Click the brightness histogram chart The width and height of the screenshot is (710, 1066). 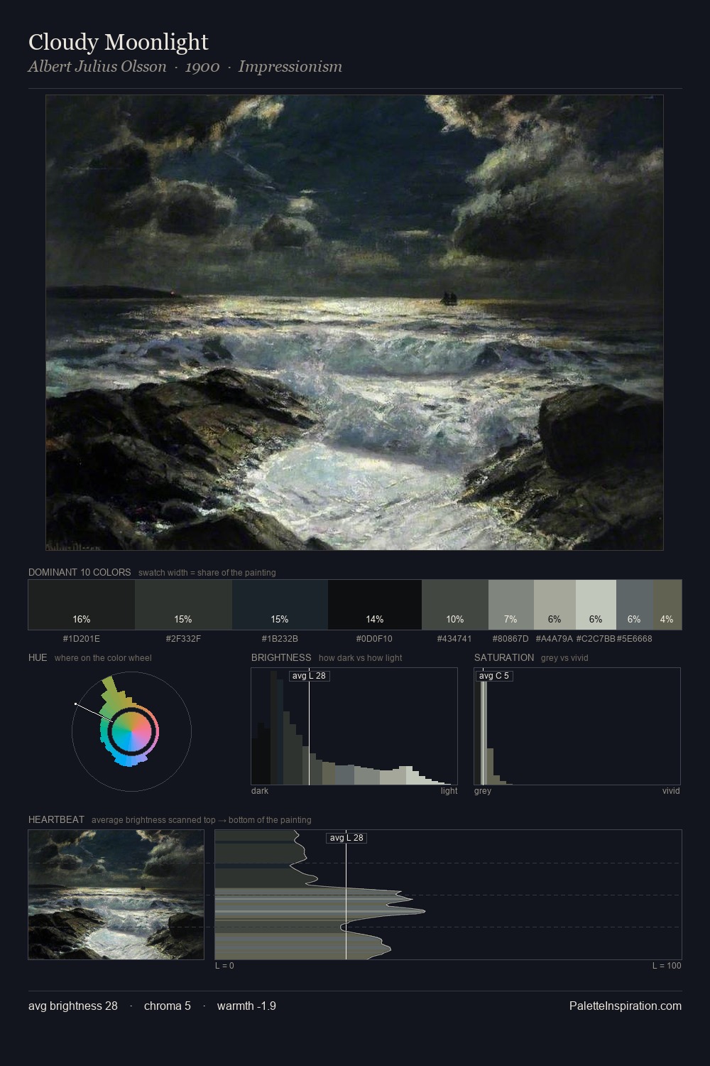pos(354,726)
